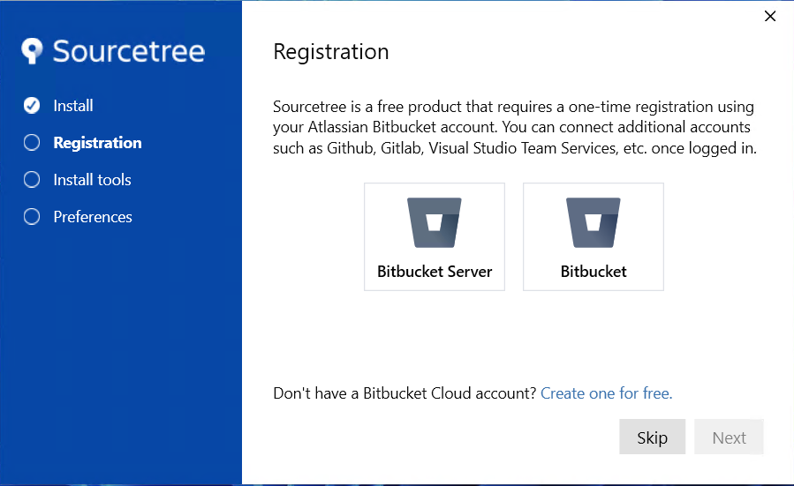
Task: Select the Bitbucket cloud bucket icon
Action: [593, 222]
